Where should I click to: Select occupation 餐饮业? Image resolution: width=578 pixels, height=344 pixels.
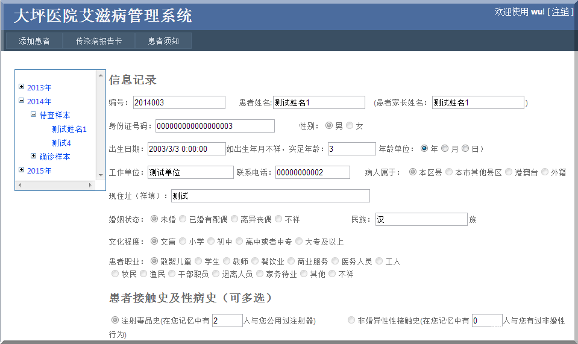coord(255,261)
